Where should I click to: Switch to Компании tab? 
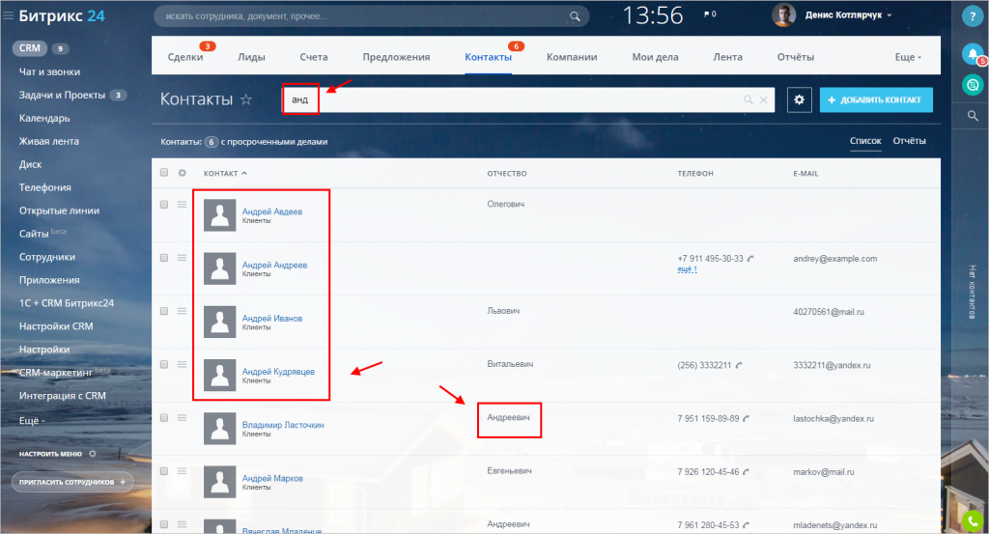(x=572, y=57)
